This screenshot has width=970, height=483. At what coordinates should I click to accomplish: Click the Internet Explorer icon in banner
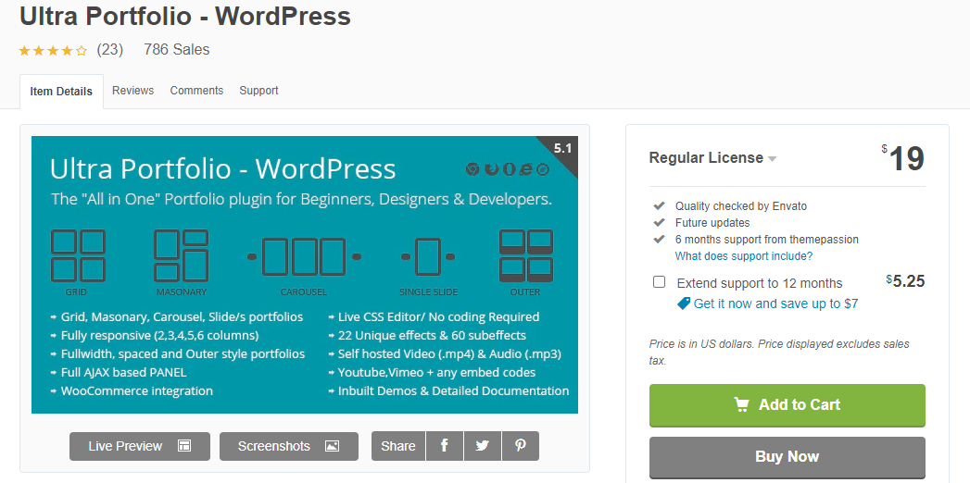[526, 168]
